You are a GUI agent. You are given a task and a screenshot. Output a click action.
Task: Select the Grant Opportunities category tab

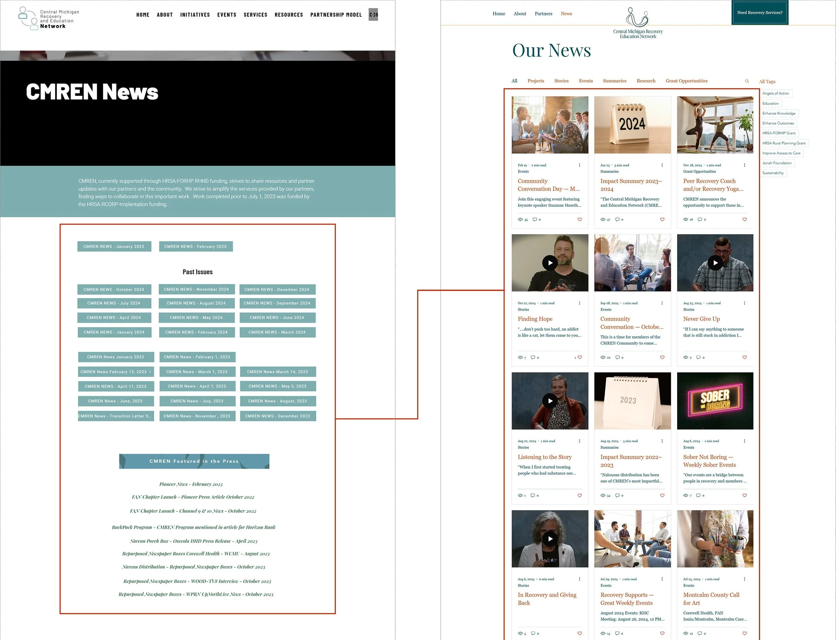(687, 81)
